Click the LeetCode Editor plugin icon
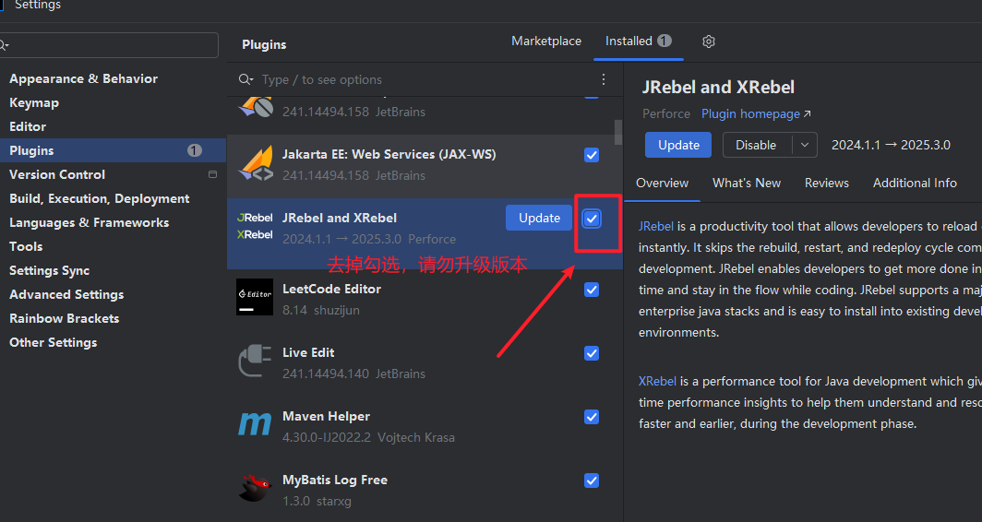 pyautogui.click(x=255, y=297)
